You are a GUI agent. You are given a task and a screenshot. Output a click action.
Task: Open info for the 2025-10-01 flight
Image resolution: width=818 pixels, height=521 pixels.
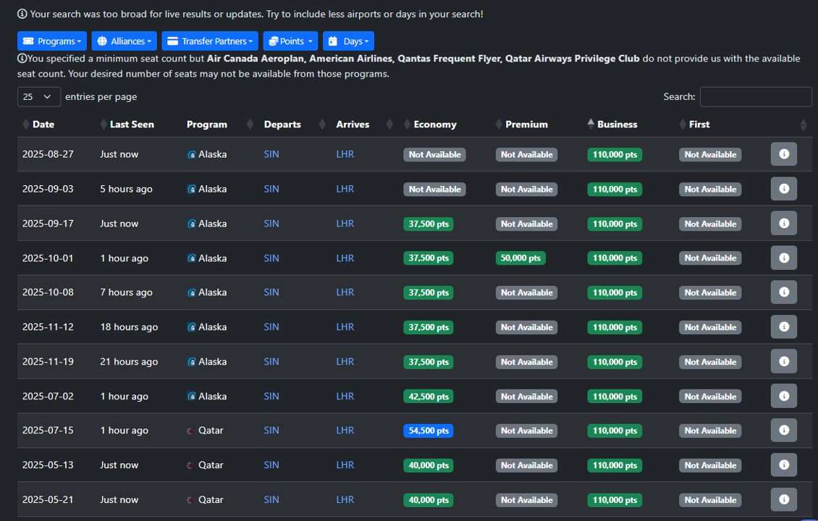(x=783, y=258)
